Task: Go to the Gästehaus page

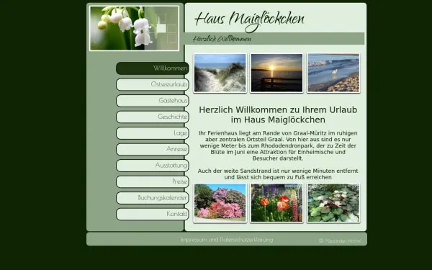Action: [x=153, y=101]
